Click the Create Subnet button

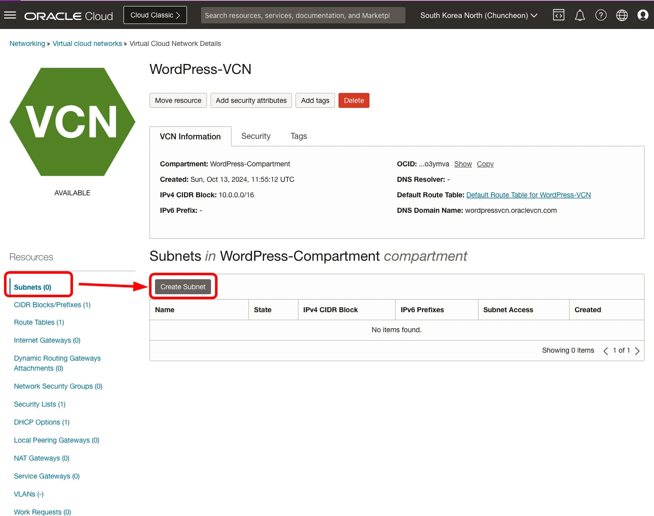pyautogui.click(x=183, y=287)
